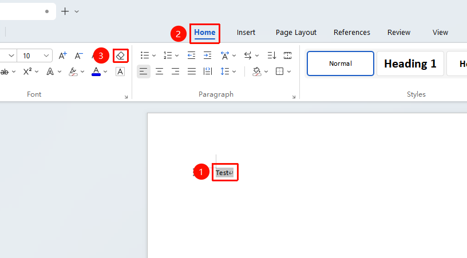This screenshot has width=467, height=258.
Task: Increase font size with the A+ icon
Action: [62, 55]
